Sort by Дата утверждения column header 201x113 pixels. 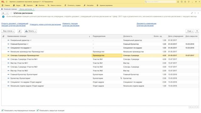[x=176, y=36]
